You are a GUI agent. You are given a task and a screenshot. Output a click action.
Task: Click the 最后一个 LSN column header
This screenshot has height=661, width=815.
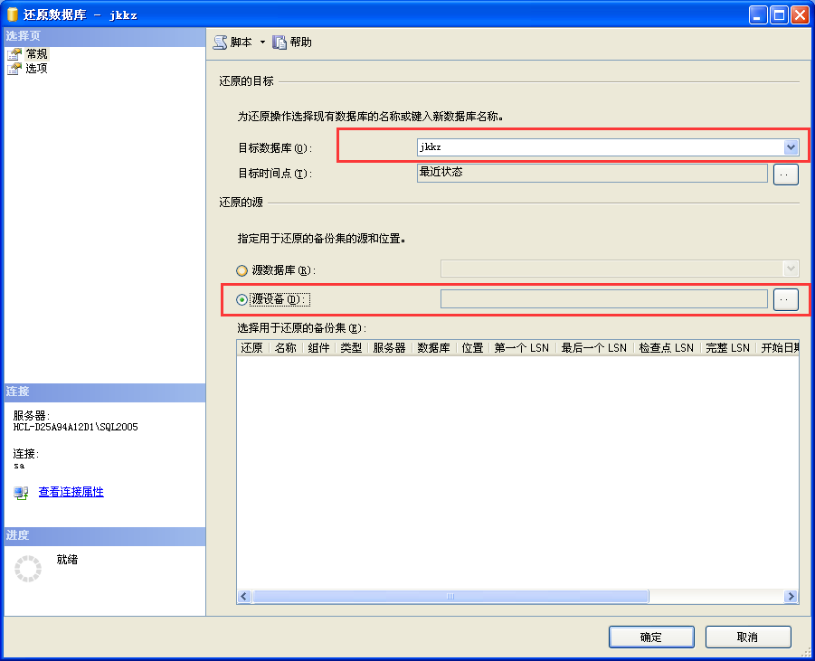[x=594, y=347]
